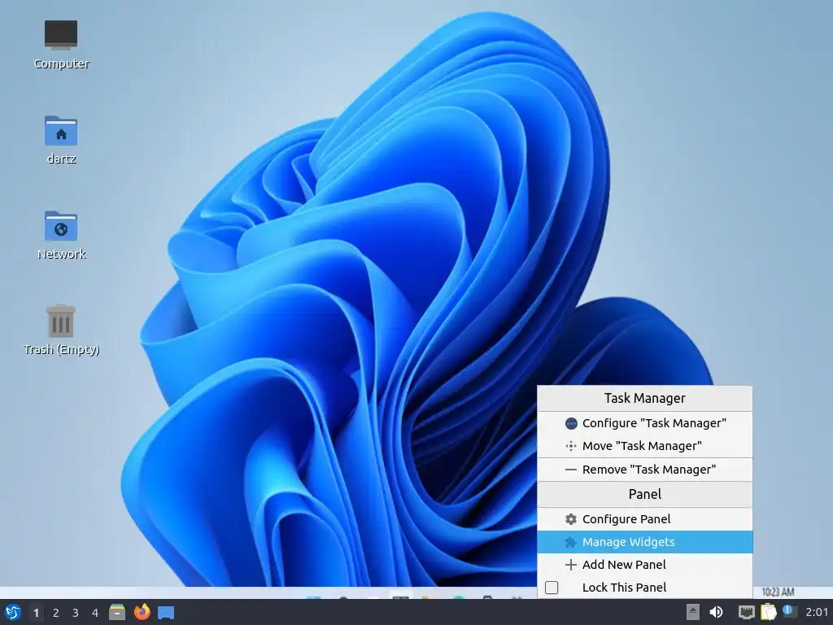Click the show desktop icon in the panel

(166, 612)
